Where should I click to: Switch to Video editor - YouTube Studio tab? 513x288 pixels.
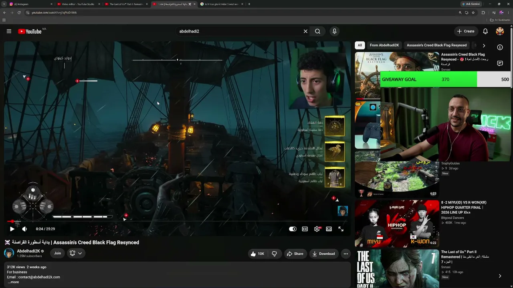(x=78, y=4)
